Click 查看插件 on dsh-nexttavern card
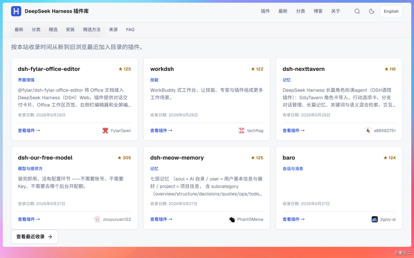The width and height of the screenshot is (414, 258). (293, 130)
